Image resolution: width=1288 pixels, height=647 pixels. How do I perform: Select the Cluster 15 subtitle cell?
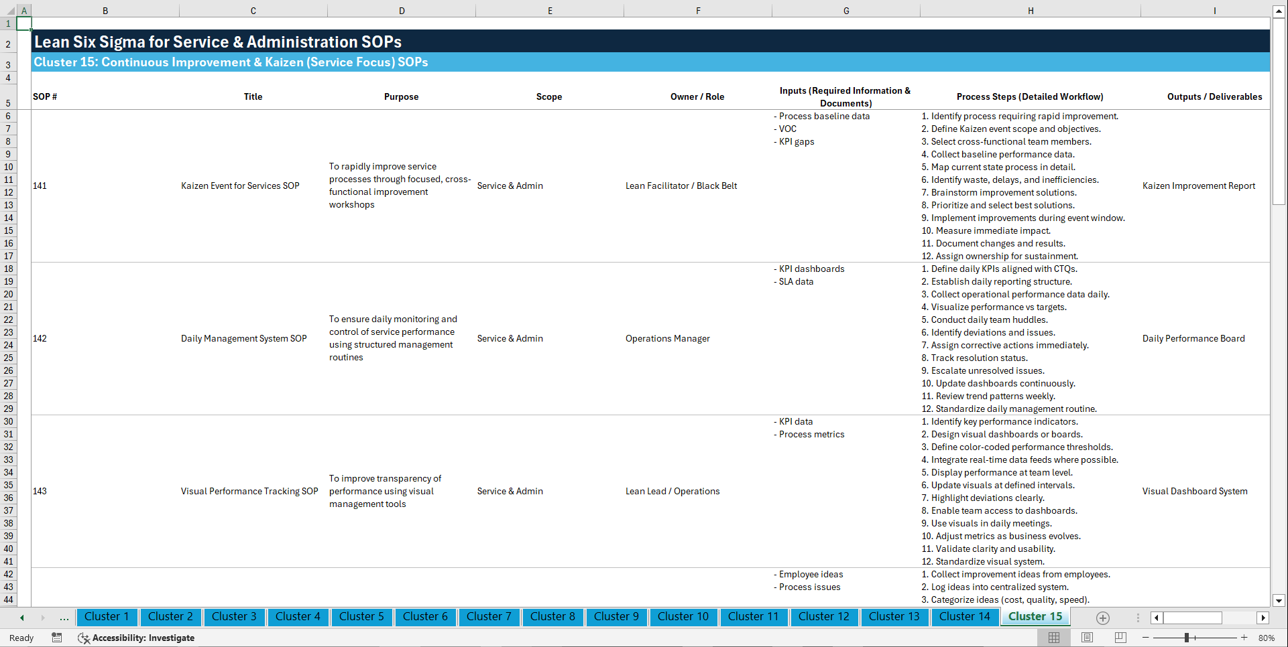[650, 62]
